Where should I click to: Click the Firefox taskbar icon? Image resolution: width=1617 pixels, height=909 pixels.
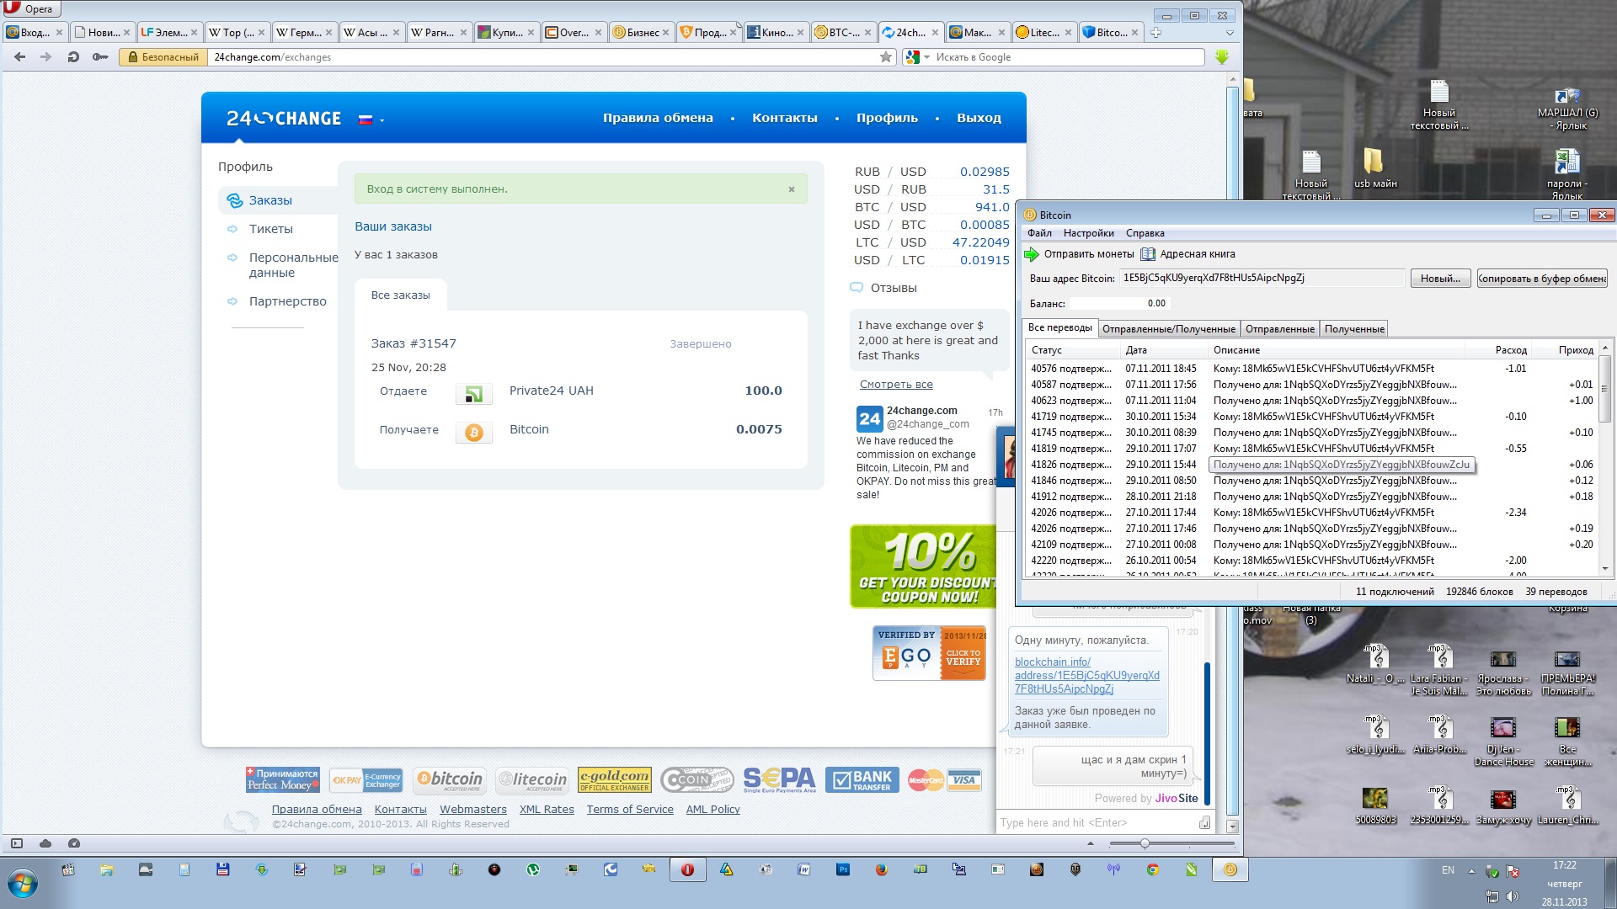[x=882, y=870]
